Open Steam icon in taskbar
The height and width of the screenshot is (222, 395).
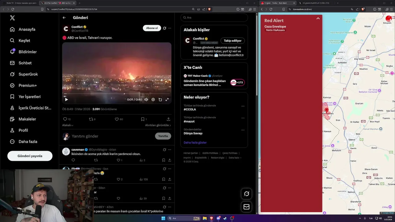[225, 218]
